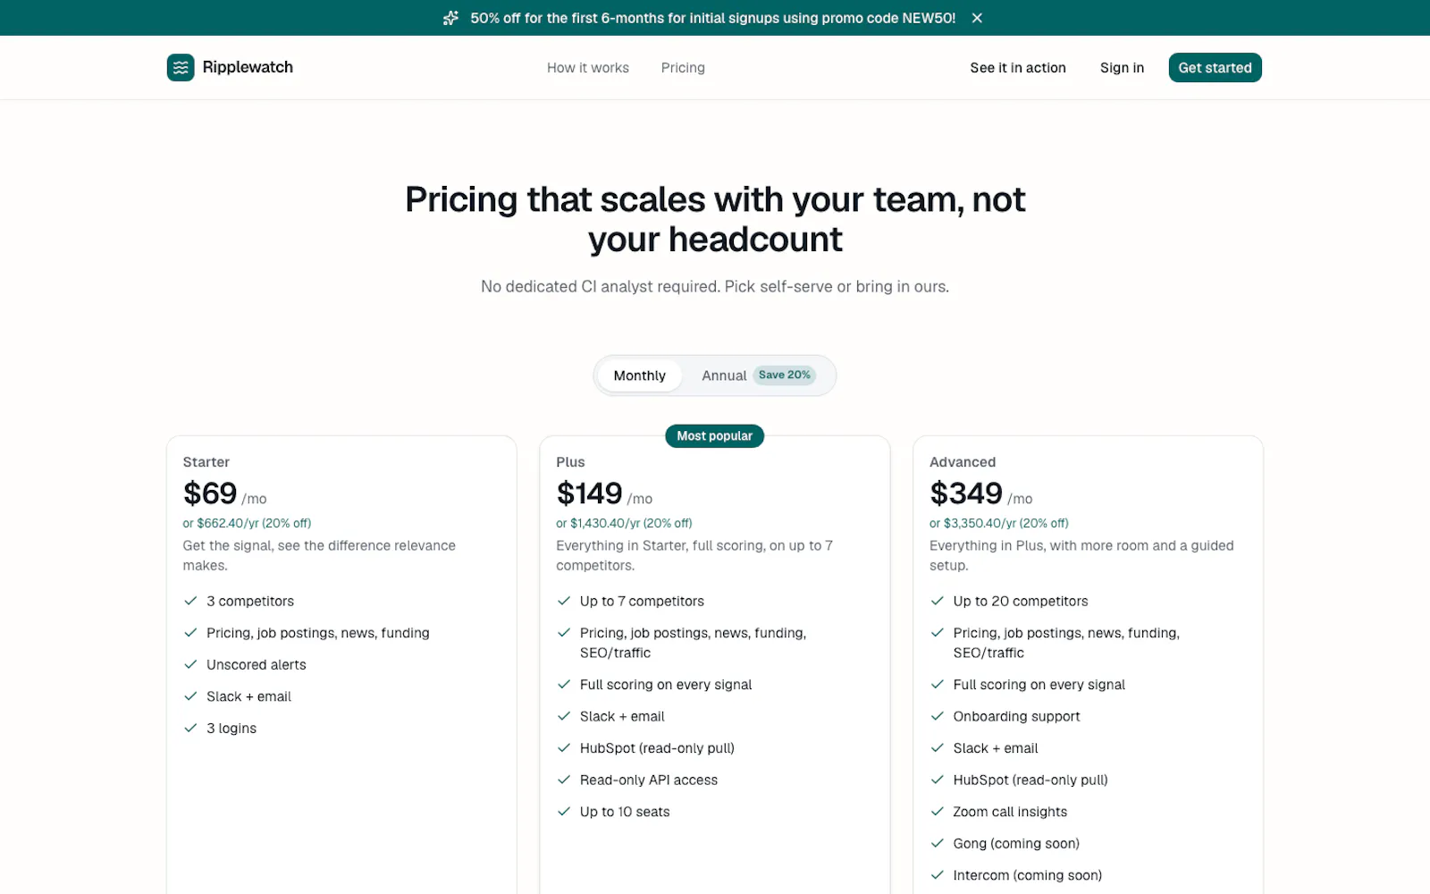Open How it works nav item

click(588, 68)
